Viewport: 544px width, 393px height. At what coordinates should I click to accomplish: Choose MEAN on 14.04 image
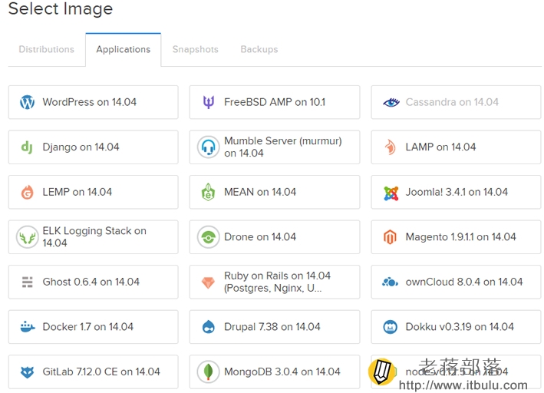pyautogui.click(x=275, y=192)
